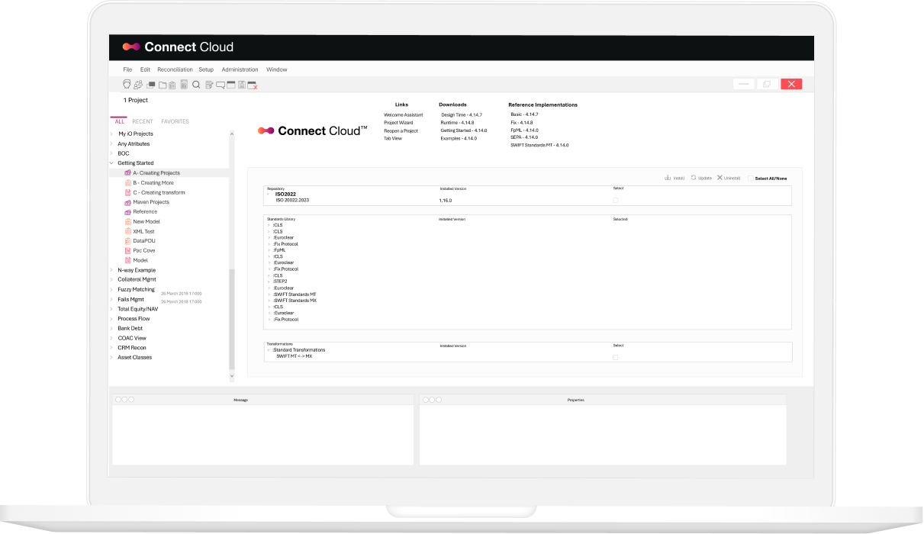Check the SWIFT MT <-> MX select box
This screenshot has width=924, height=534.
(616, 356)
